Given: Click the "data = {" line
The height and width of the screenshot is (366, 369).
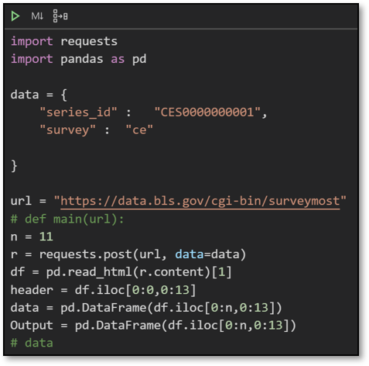Looking at the screenshot, I should 39,95.
